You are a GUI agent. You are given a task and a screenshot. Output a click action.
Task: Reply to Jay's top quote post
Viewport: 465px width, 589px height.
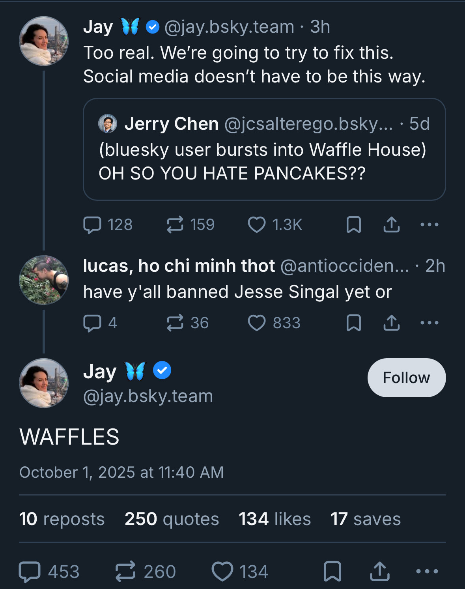coord(92,225)
